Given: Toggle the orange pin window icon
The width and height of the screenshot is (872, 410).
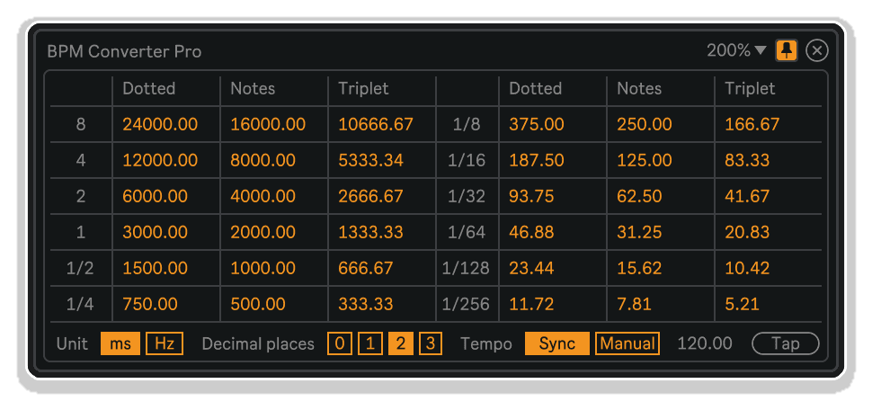Looking at the screenshot, I should point(787,50).
